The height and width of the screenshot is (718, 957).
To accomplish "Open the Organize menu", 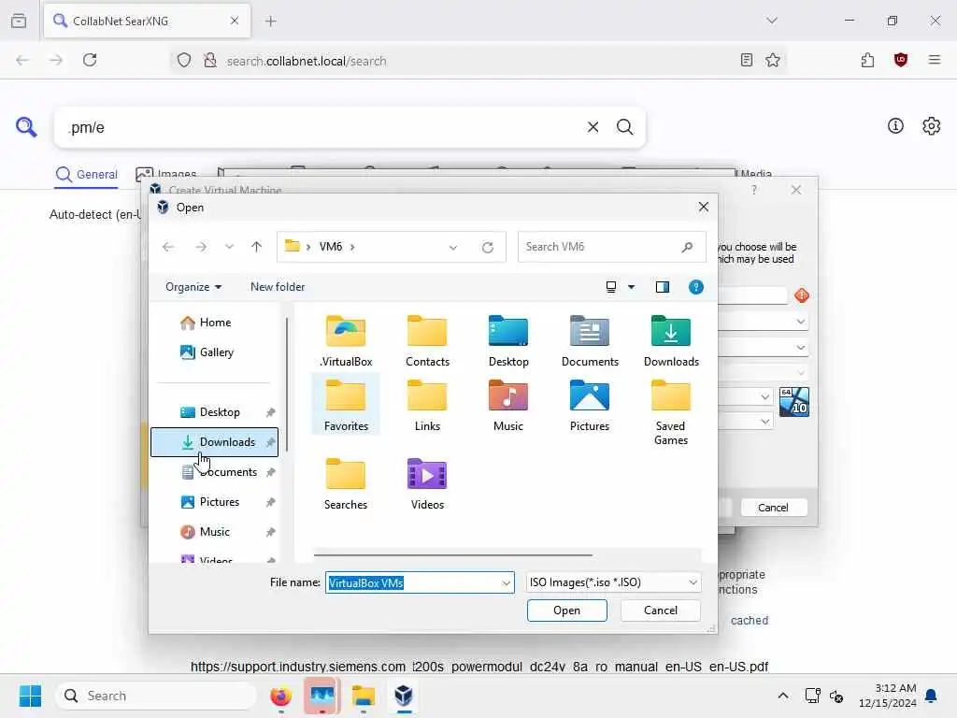I will coord(193,287).
